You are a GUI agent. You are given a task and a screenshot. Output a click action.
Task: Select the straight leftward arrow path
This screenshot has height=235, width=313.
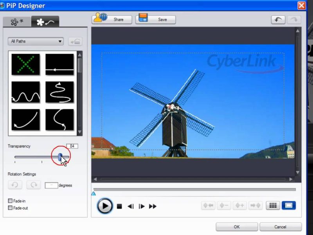[x=59, y=64]
